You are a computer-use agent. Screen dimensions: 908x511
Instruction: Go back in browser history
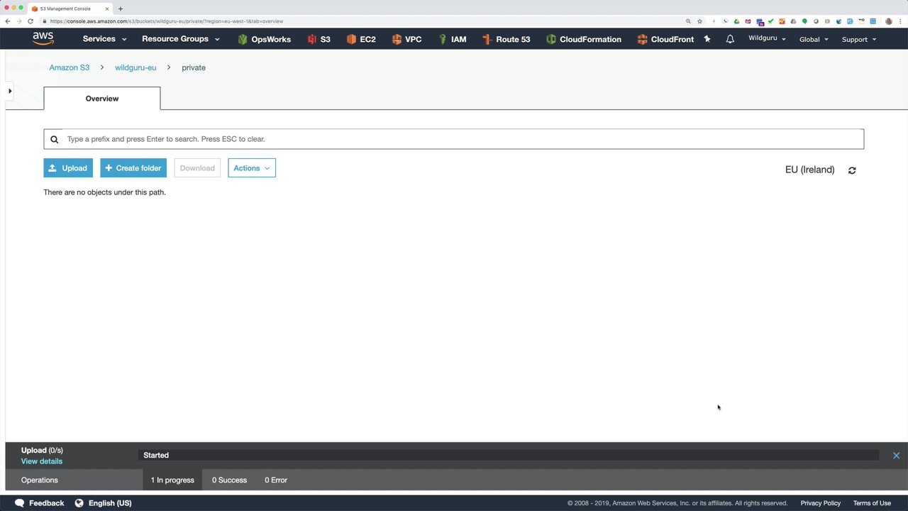click(8, 21)
